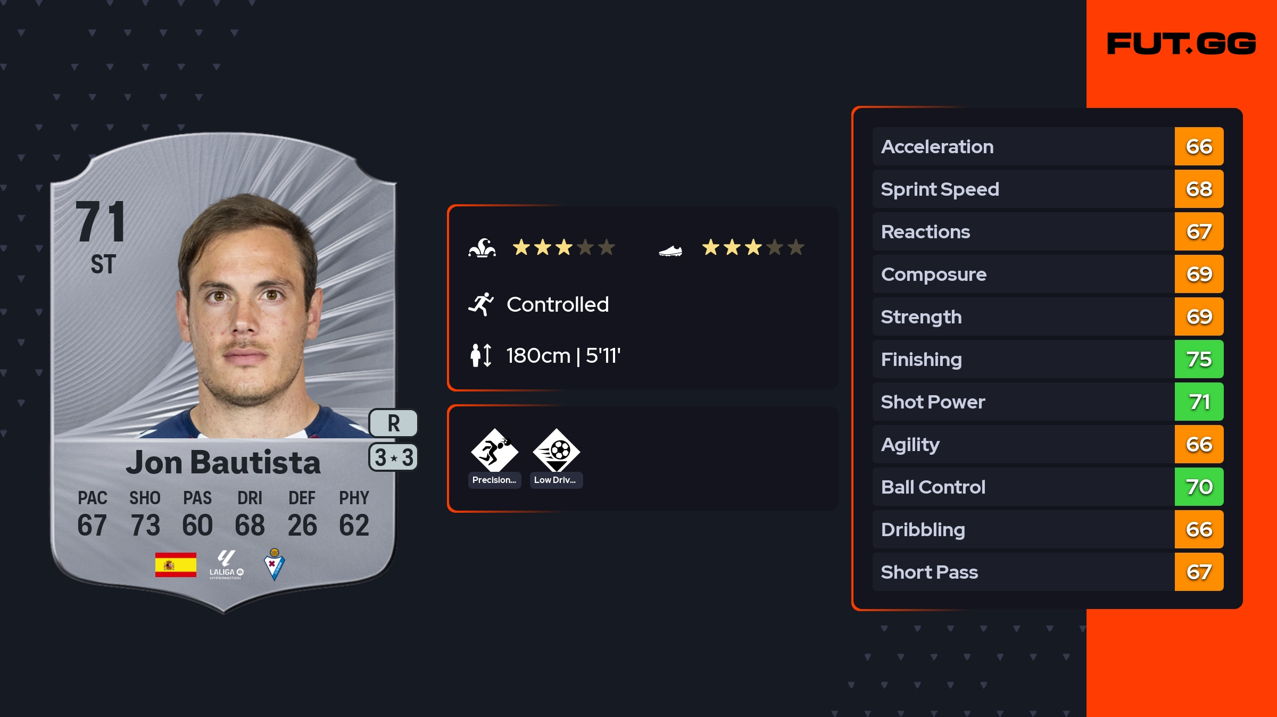Click the Finishing 75 green rating box
This screenshot has height=717, width=1277.
(x=1199, y=360)
